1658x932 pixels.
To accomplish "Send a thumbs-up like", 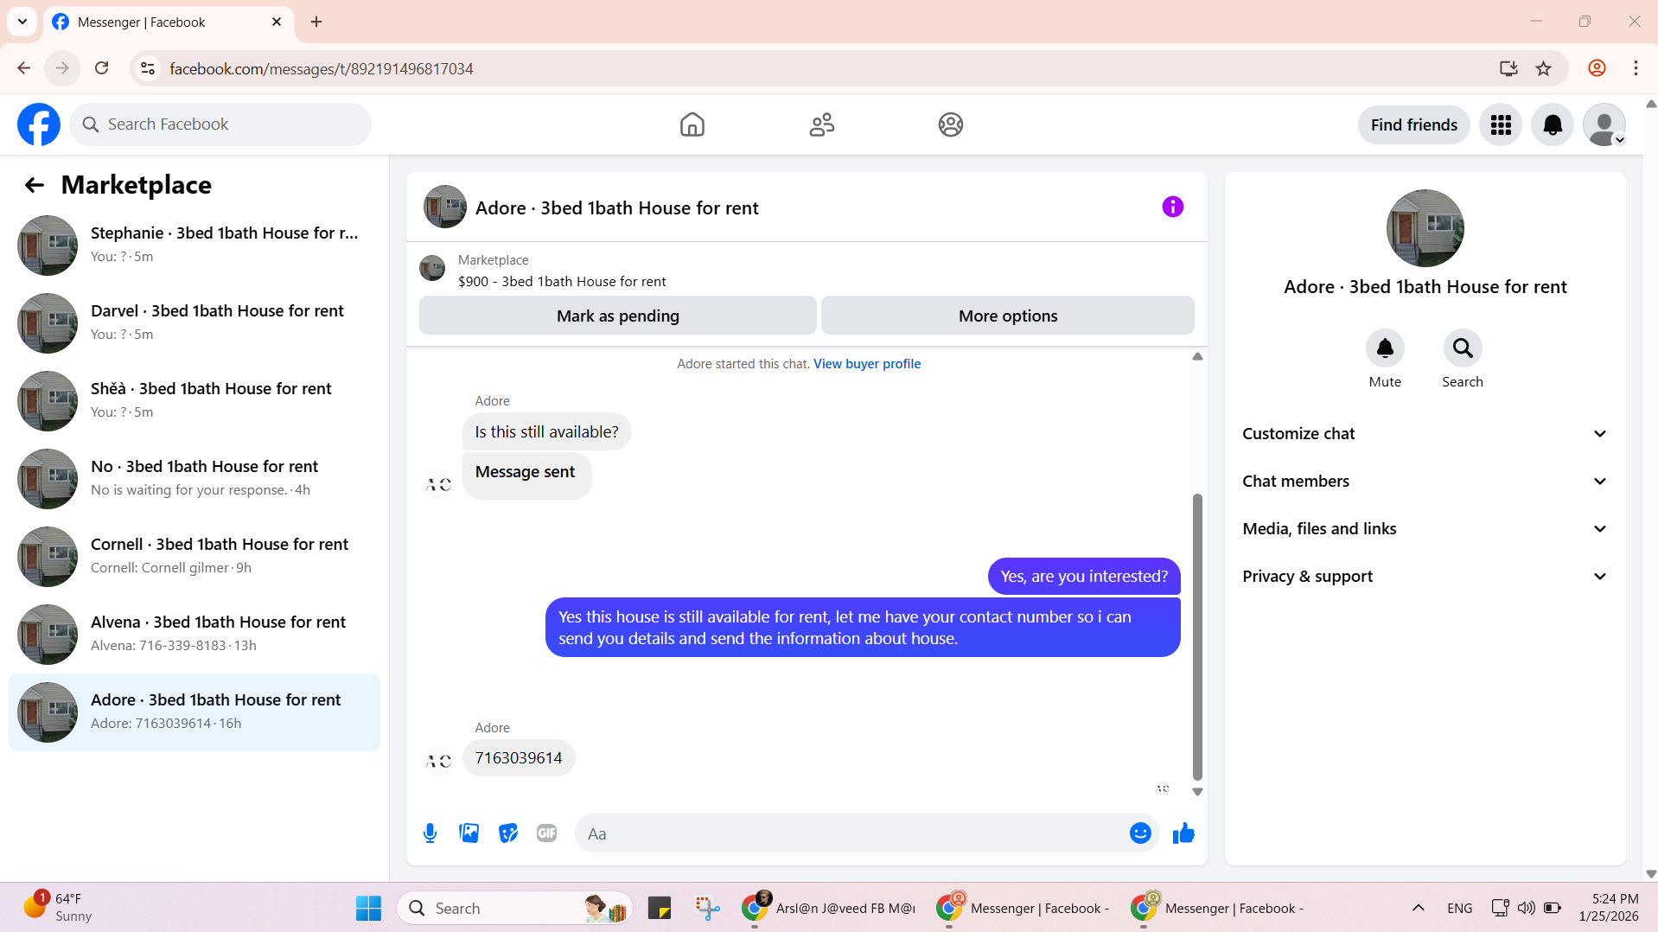I will click(1183, 833).
